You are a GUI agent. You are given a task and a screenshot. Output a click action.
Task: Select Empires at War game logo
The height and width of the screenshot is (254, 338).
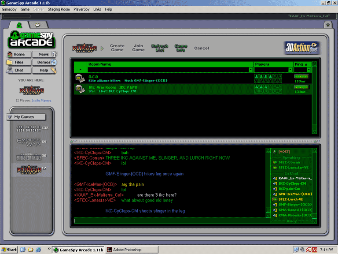pos(29,142)
